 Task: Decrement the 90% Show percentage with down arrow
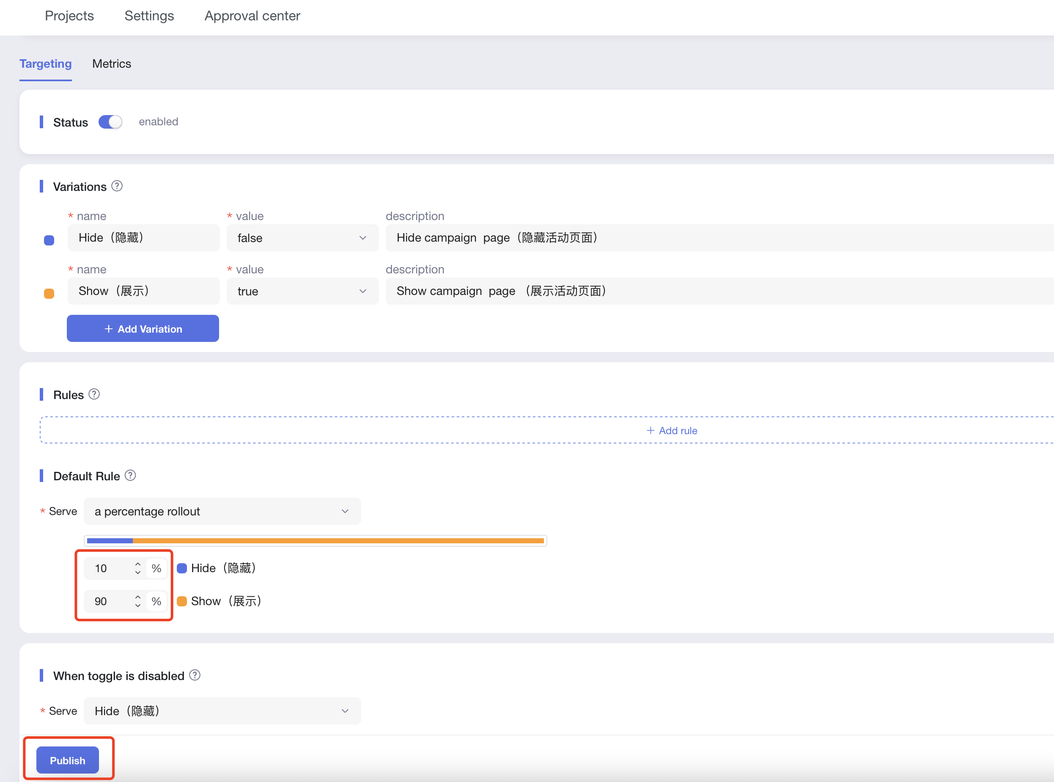(x=137, y=606)
